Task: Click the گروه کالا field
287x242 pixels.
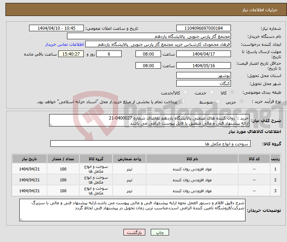Action: (150, 144)
